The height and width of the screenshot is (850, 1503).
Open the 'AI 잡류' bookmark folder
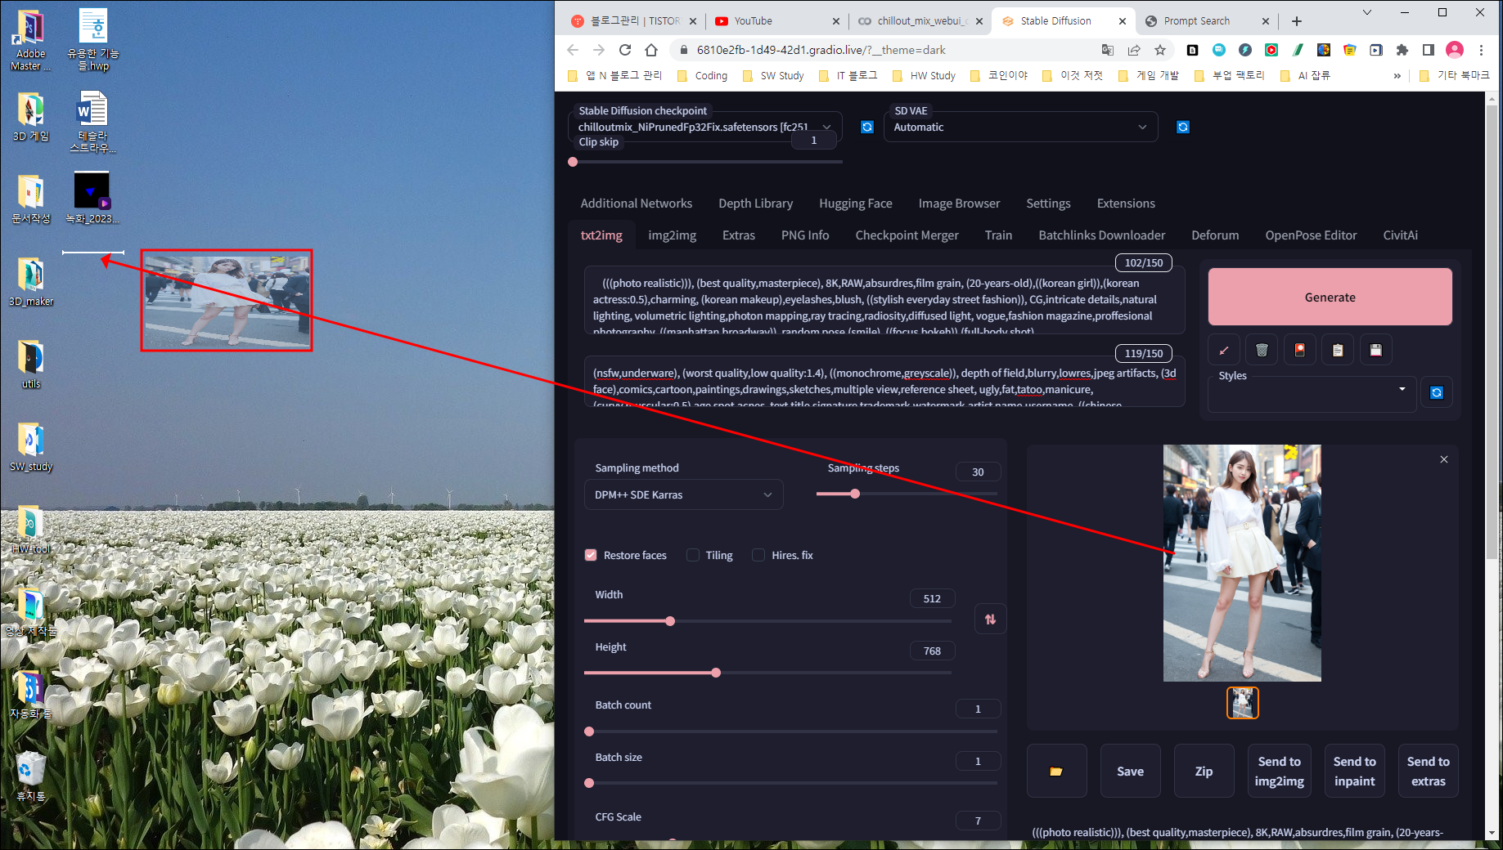(x=1305, y=76)
